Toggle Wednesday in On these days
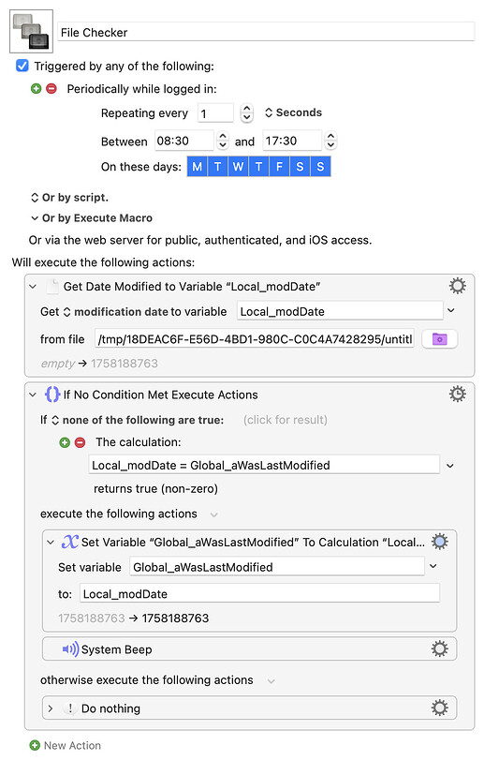The image size is (484, 760). coord(238,166)
